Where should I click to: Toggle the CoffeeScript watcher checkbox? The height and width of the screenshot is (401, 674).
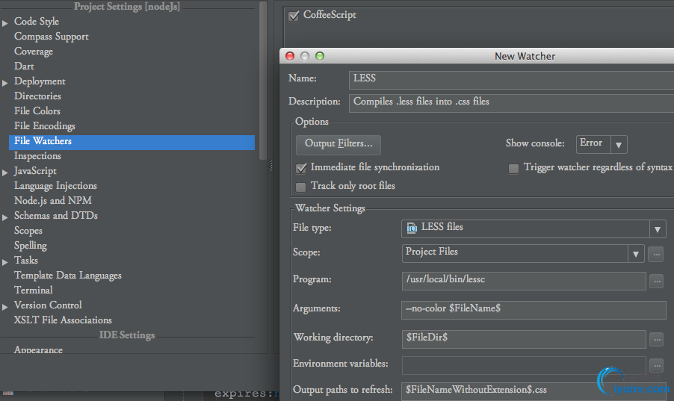(x=294, y=16)
